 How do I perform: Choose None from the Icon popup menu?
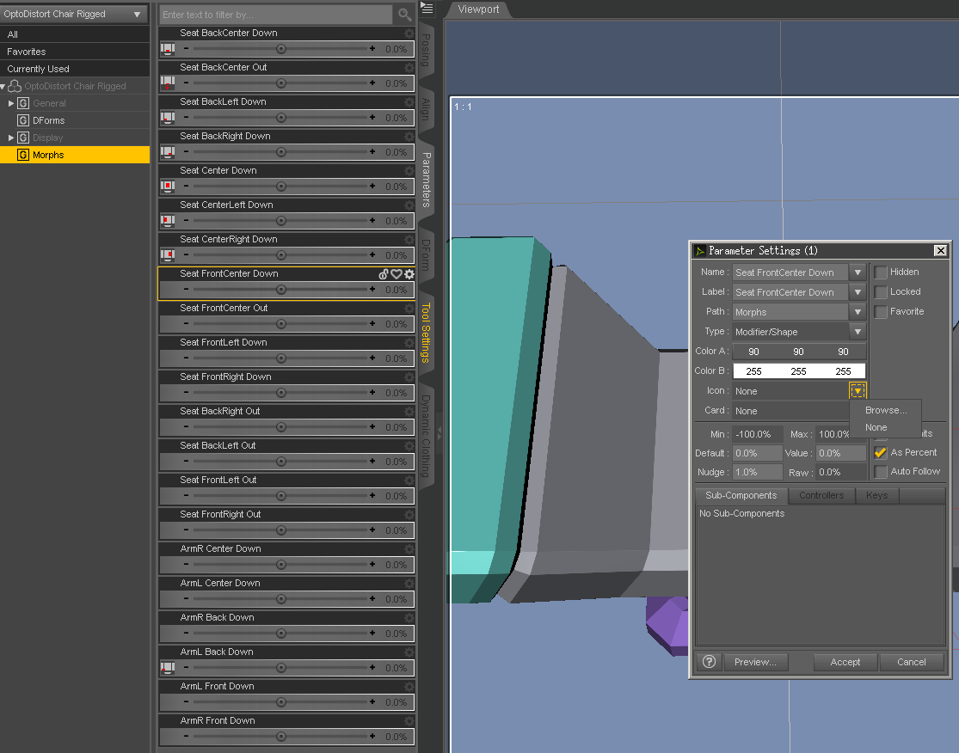pyautogui.click(x=886, y=427)
